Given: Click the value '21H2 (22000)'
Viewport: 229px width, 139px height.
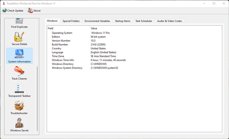Looking at the screenshot, I should 98,44.
